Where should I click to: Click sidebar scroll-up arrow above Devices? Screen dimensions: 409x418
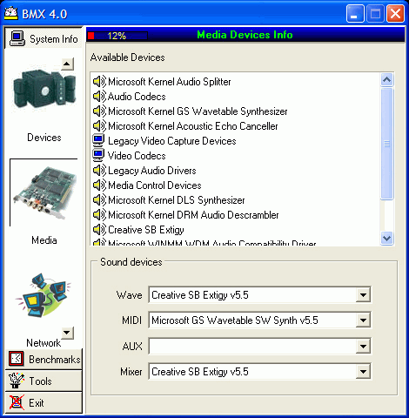point(67,64)
